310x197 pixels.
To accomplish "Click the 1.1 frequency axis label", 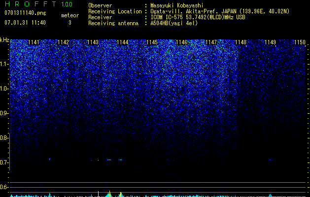I will click(4, 64).
